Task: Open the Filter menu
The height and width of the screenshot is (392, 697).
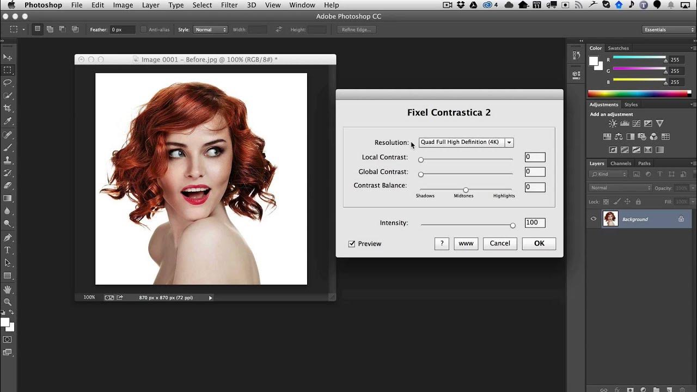Action: [229, 5]
